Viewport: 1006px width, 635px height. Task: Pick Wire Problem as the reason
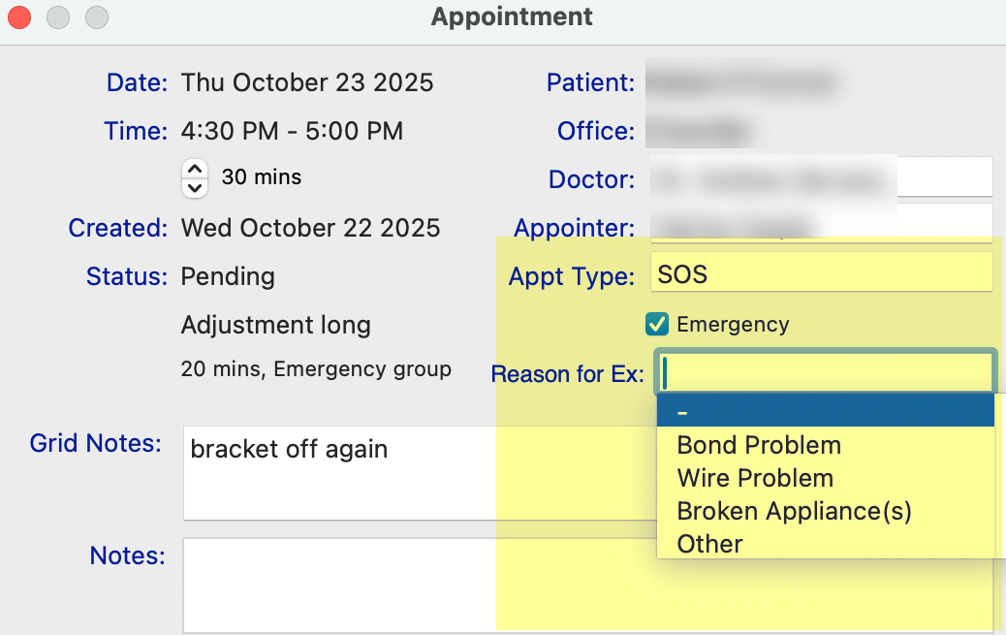755,478
